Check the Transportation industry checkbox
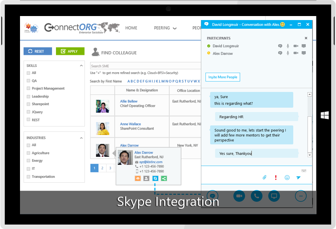 [x=28, y=176]
